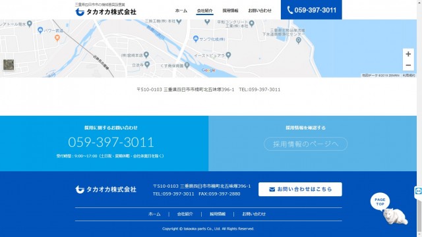422x237 pixels.
Task: Click the PAGE TOP polar bear icon
Action: (388, 209)
